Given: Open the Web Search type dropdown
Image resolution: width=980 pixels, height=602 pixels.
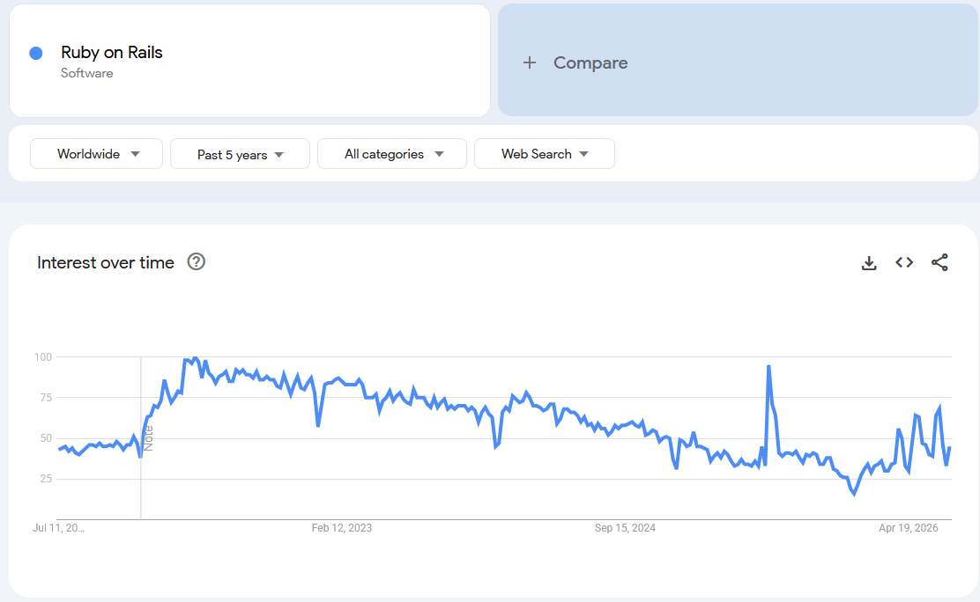Looking at the screenshot, I should [545, 154].
